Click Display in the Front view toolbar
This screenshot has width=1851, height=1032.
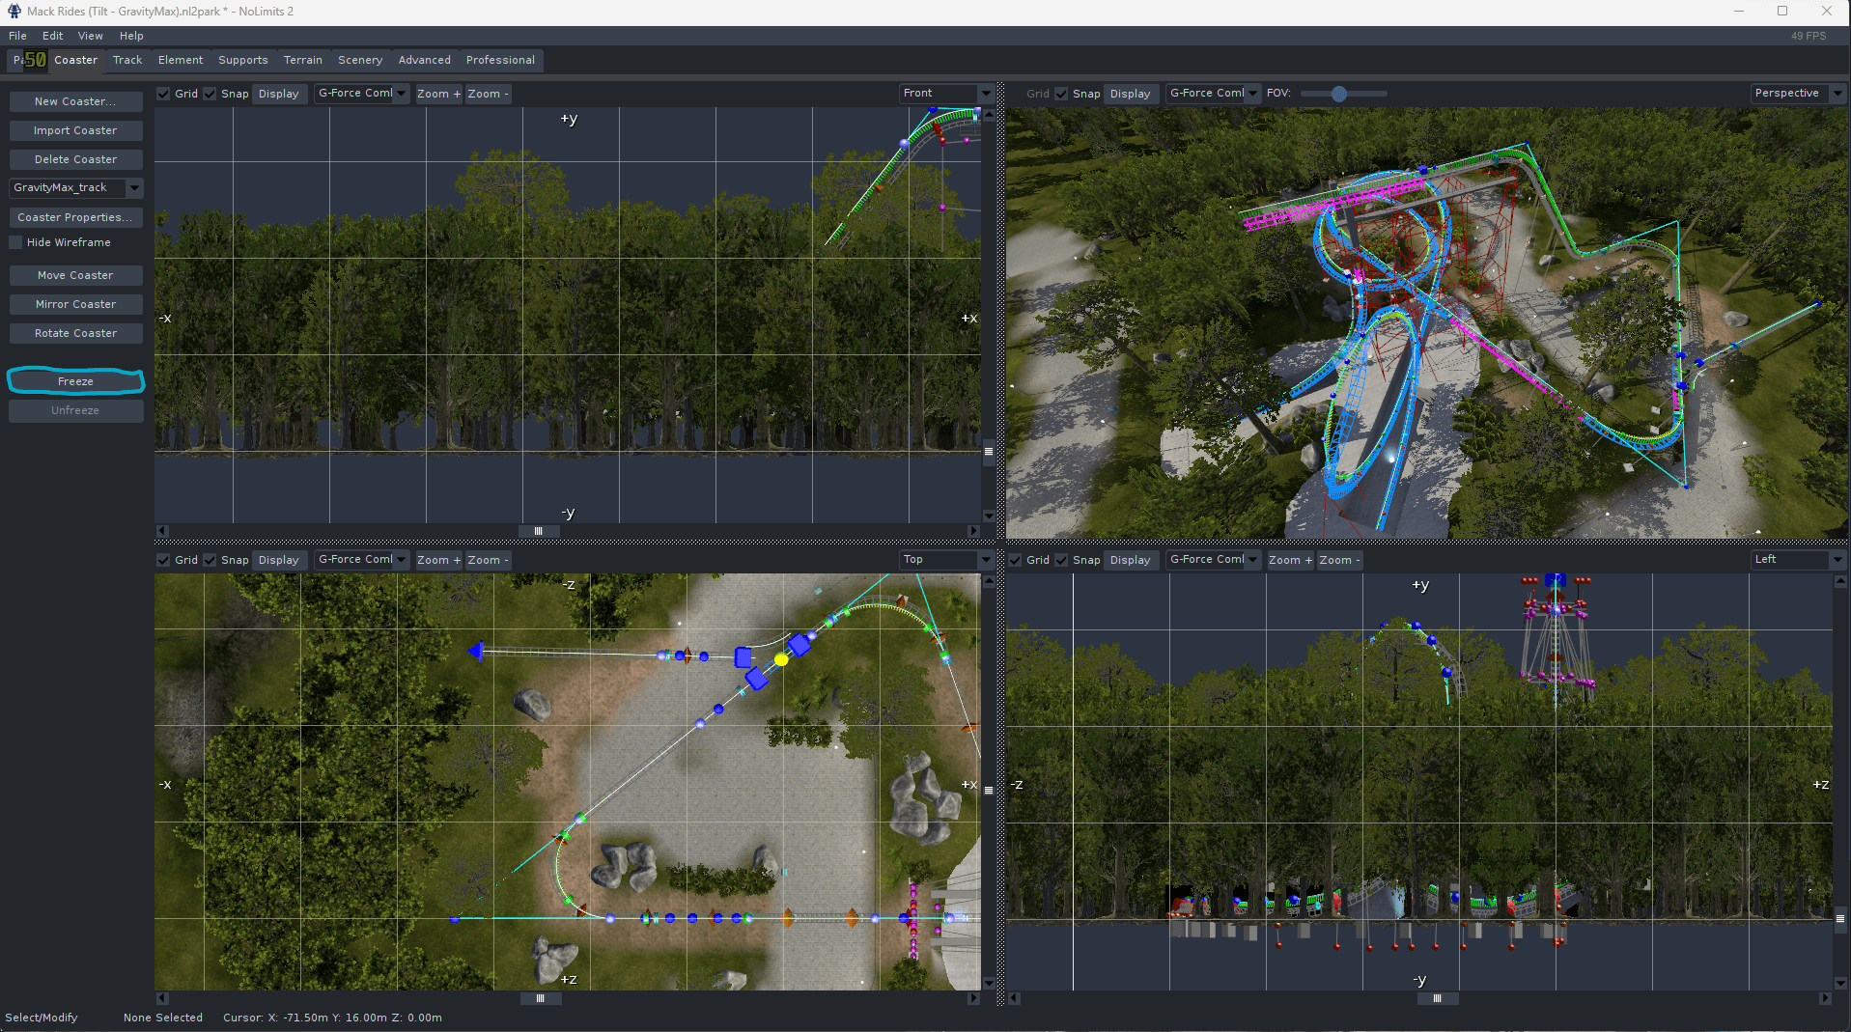point(279,94)
